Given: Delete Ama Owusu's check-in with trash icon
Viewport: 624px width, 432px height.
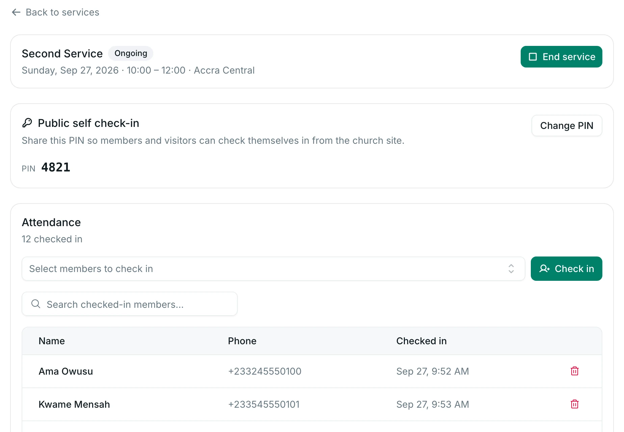Looking at the screenshot, I should (x=574, y=371).
